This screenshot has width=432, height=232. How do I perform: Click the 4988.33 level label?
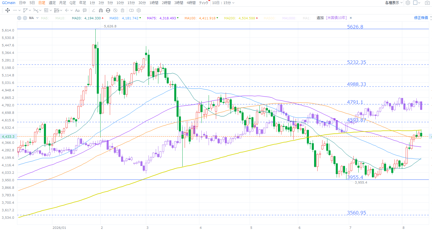(357, 84)
